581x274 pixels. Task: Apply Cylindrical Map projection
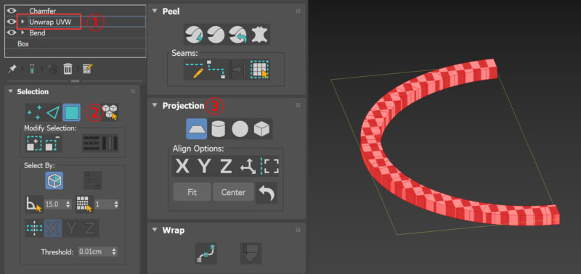point(219,129)
